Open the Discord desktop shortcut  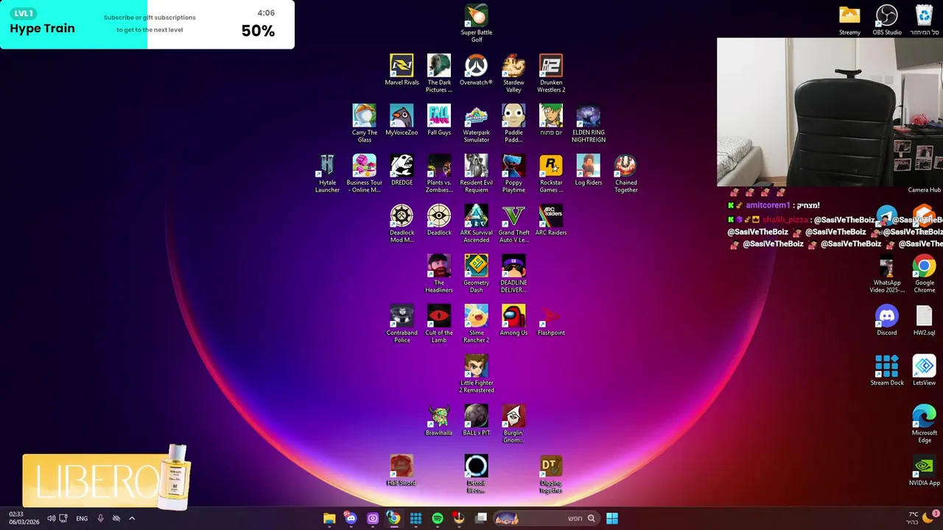pyautogui.click(x=887, y=320)
